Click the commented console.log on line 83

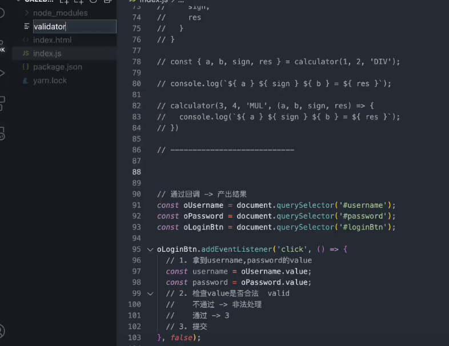[278, 117]
